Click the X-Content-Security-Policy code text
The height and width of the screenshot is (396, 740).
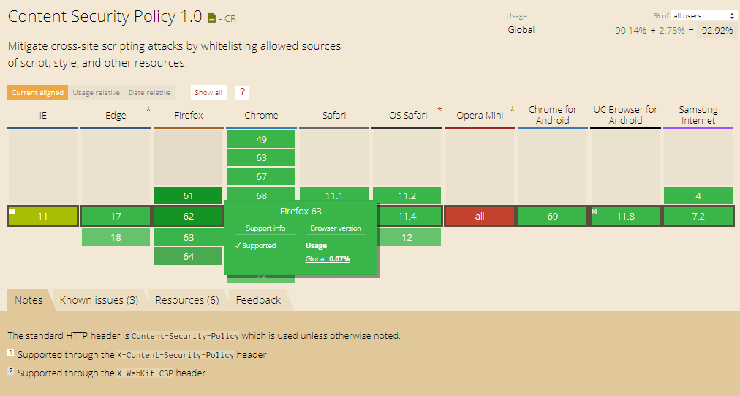(175, 355)
